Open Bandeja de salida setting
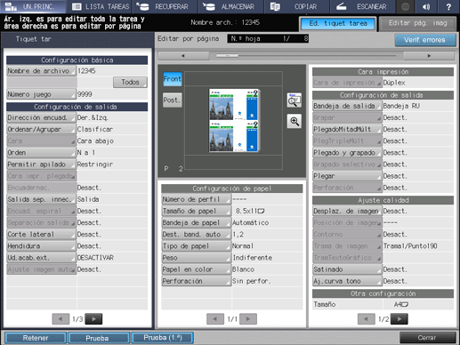Viewport: 460px width, 345px height. (347, 106)
